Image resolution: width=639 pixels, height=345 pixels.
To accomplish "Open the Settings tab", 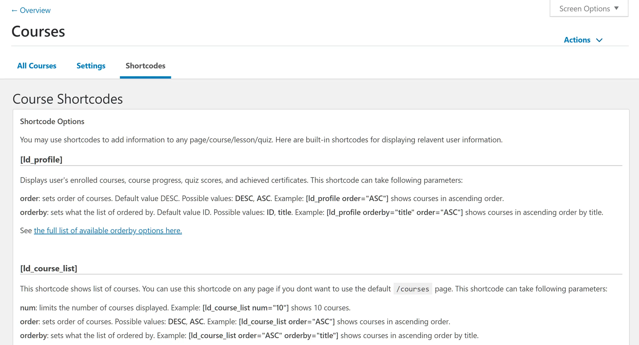I will click(x=91, y=66).
